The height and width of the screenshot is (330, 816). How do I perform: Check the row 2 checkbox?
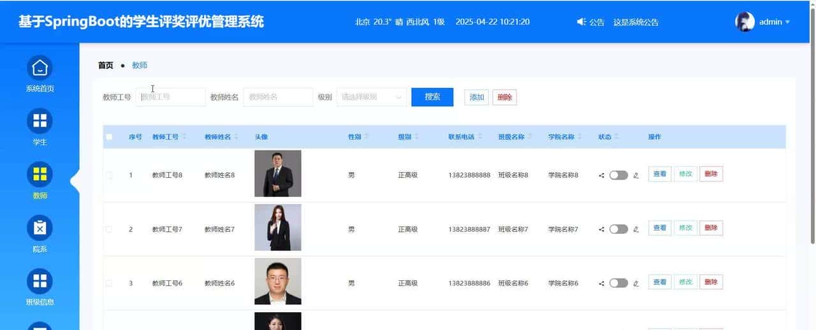(x=109, y=229)
